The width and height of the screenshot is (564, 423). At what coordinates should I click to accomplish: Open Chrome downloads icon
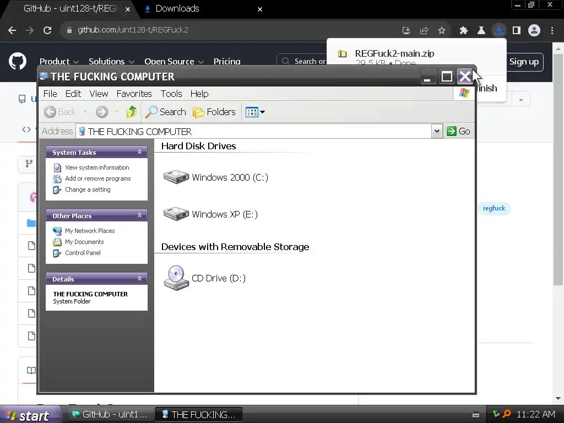[499, 30]
